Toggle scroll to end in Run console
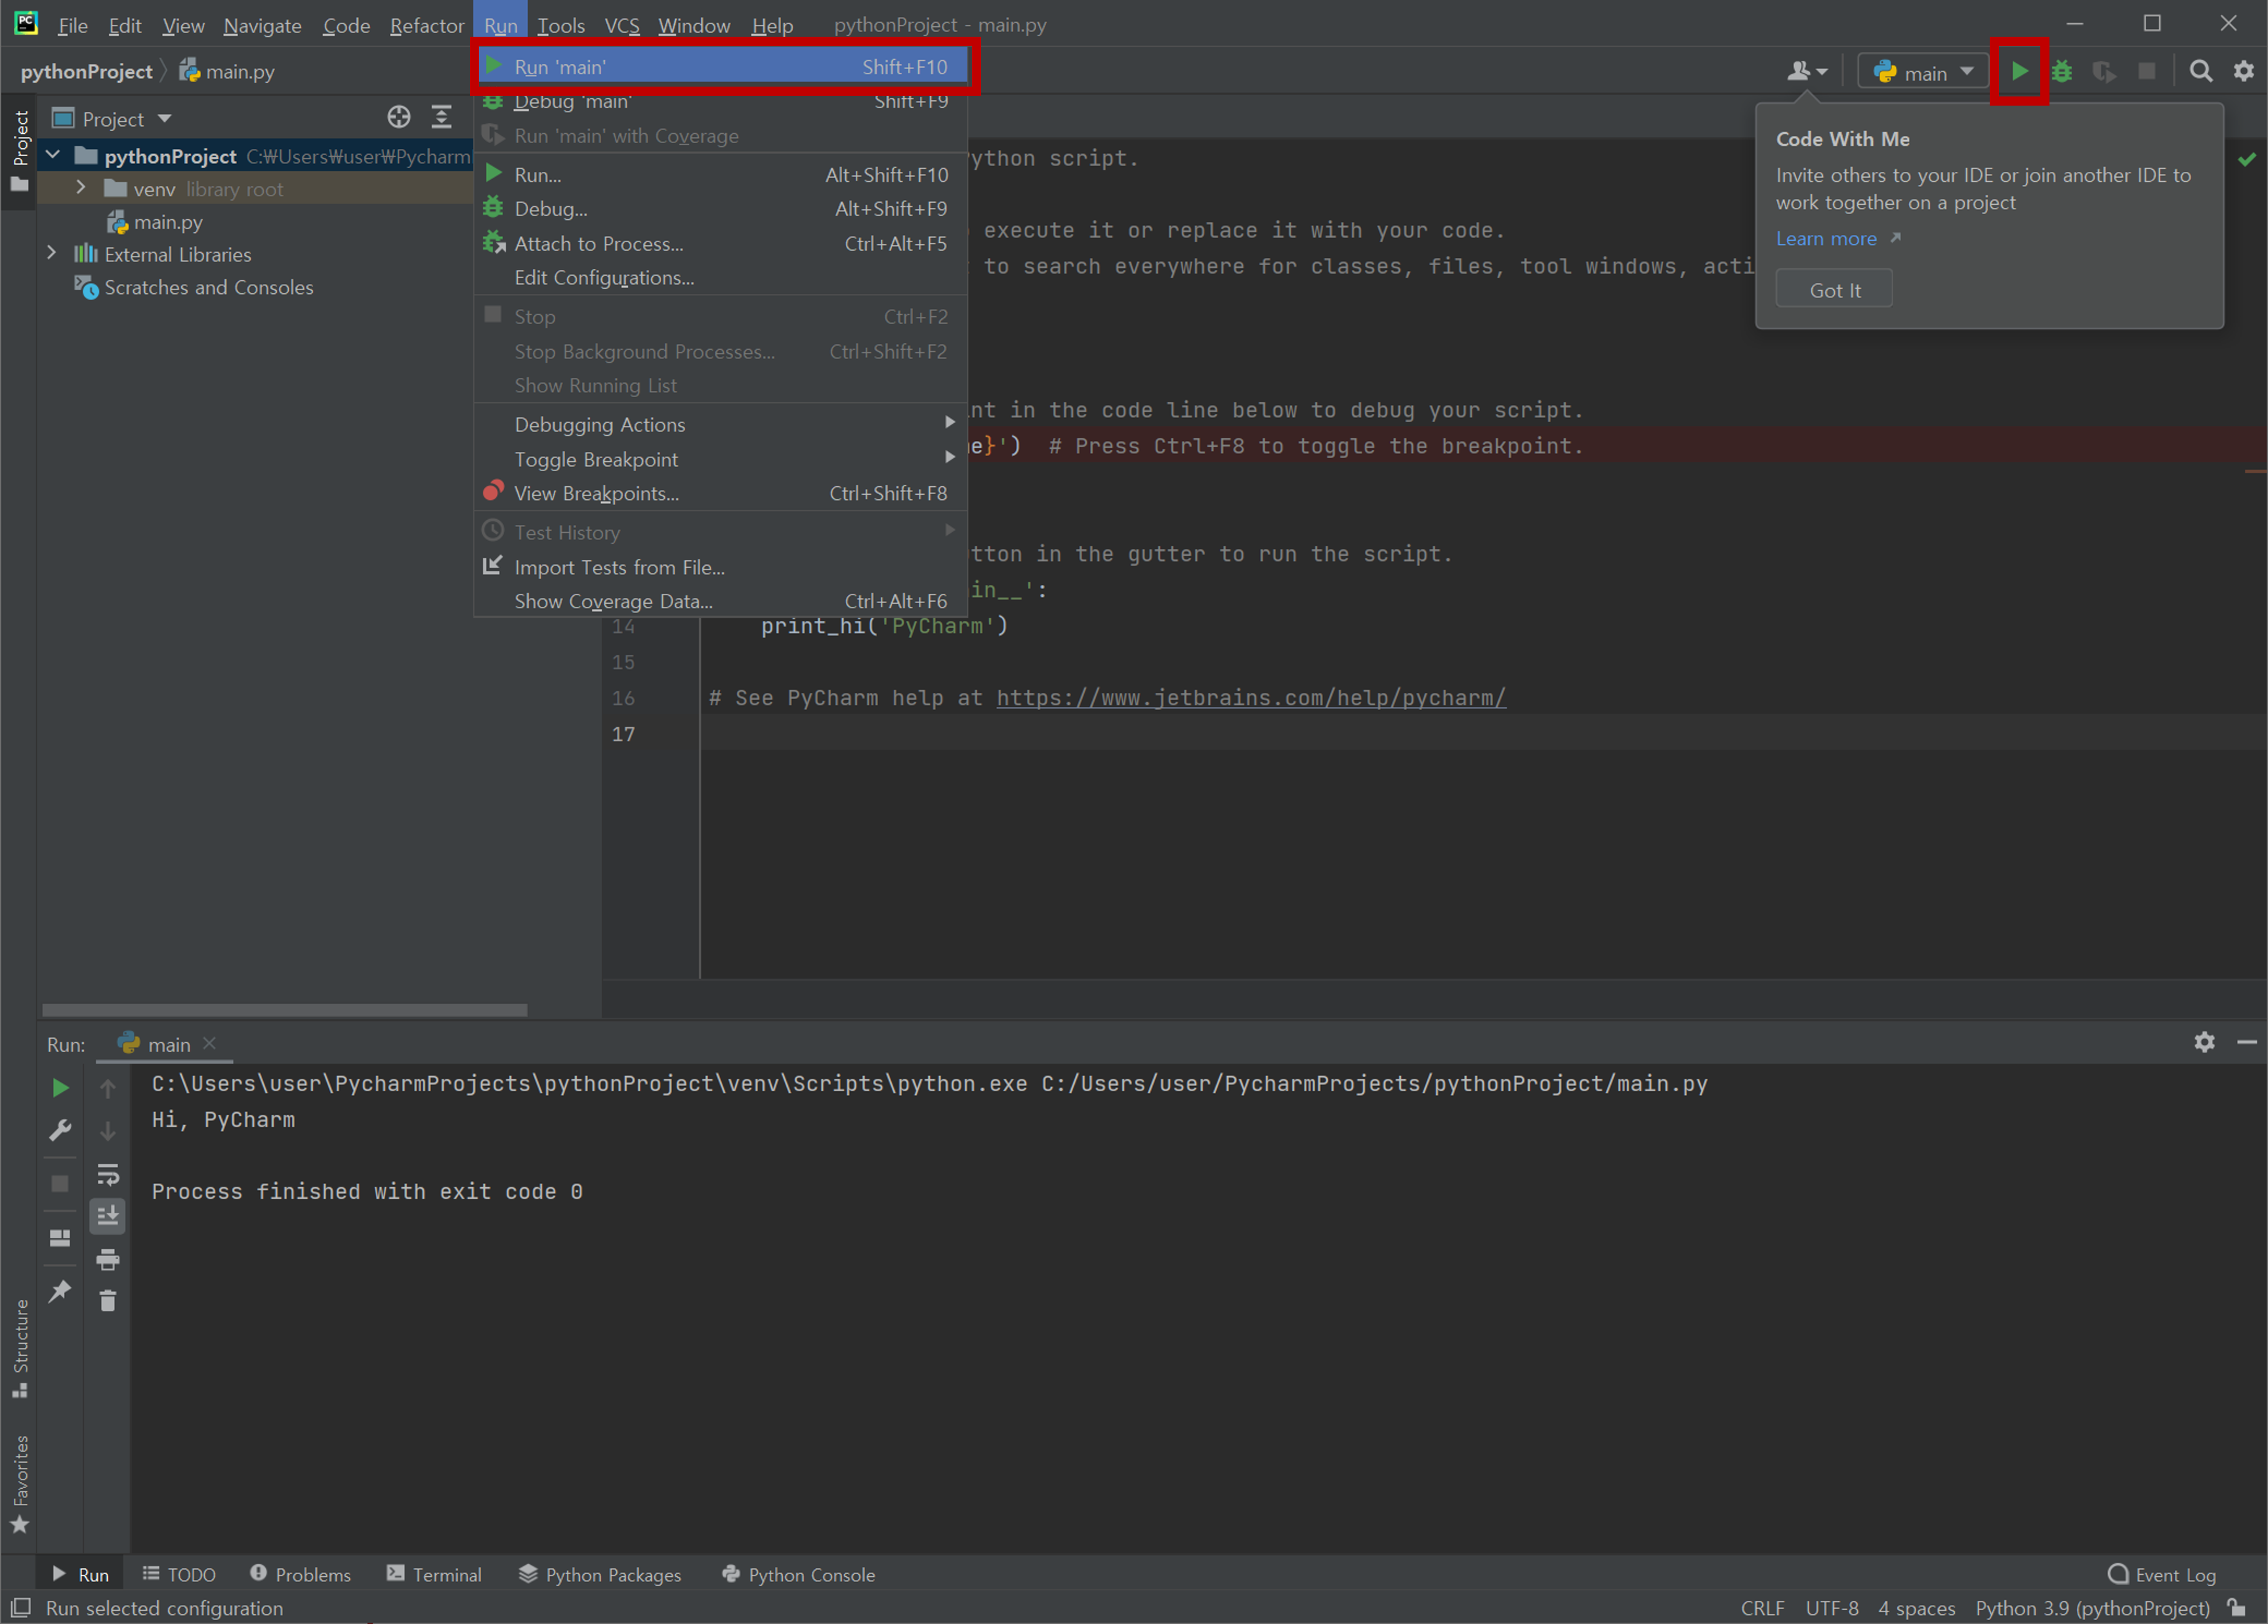This screenshot has height=1624, width=2268. (x=108, y=1216)
